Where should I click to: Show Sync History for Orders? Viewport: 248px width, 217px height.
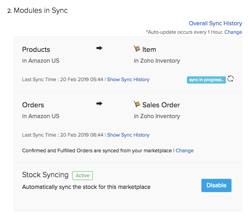pos(128,135)
